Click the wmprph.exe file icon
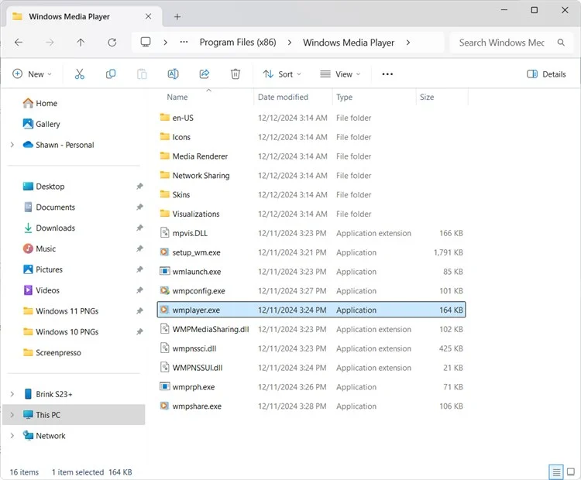Screen dimensions: 581x480 [164, 386]
